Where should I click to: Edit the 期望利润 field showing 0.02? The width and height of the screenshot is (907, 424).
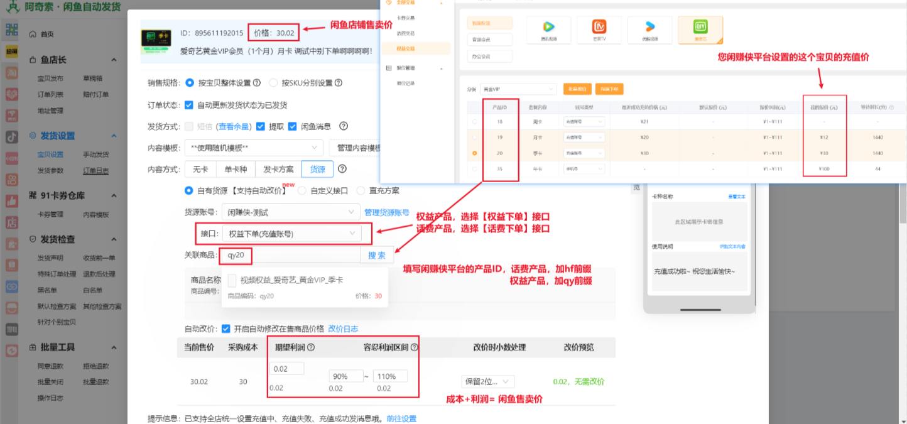click(x=286, y=369)
